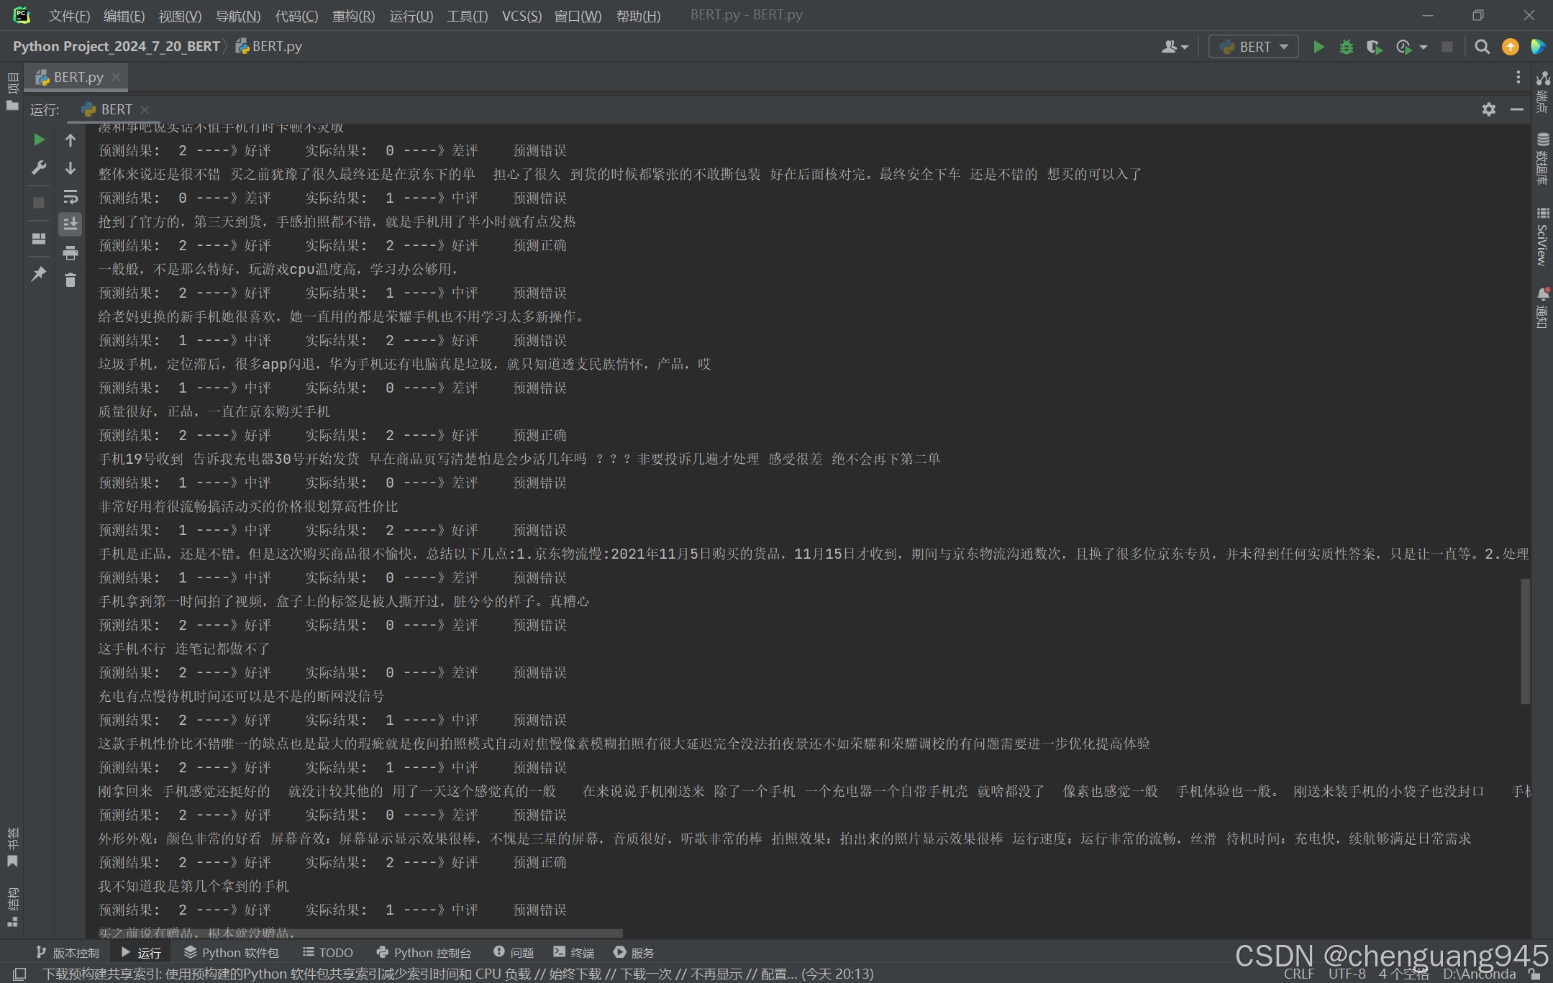Open the VCS(S) menu

pos(522,16)
